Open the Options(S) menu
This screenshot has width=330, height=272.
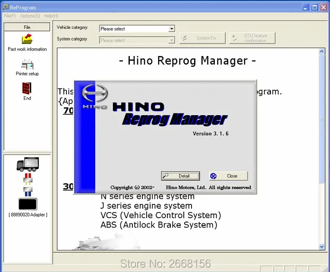[30, 16]
